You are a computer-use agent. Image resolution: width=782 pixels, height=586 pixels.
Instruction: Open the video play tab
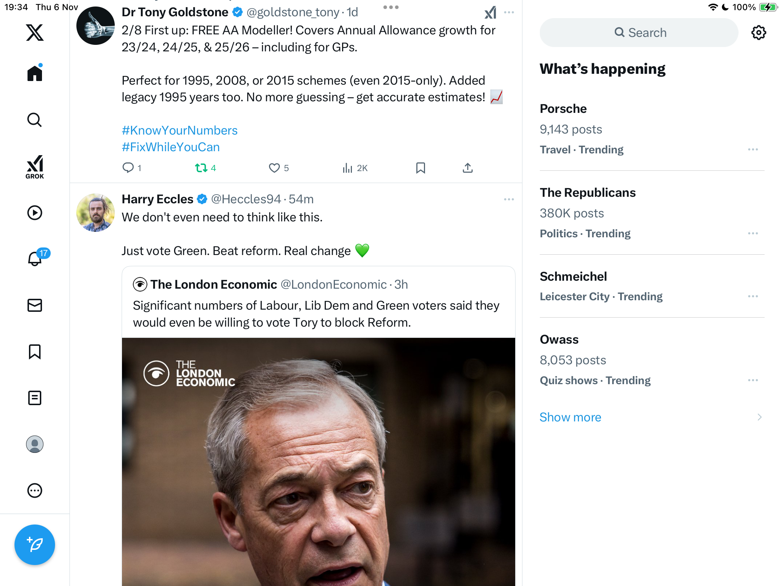click(35, 213)
